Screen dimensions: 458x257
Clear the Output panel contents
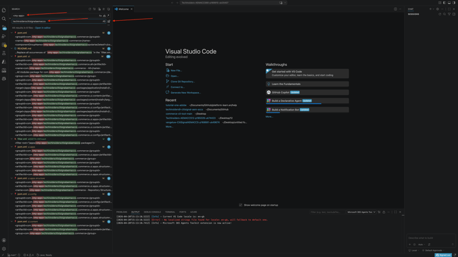(x=379, y=212)
